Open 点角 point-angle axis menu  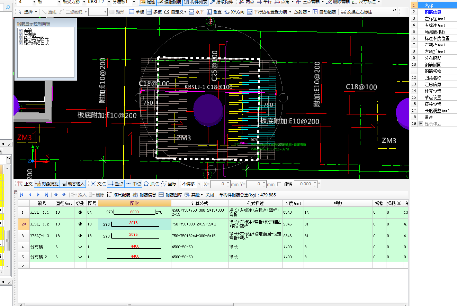(x=284, y=2)
